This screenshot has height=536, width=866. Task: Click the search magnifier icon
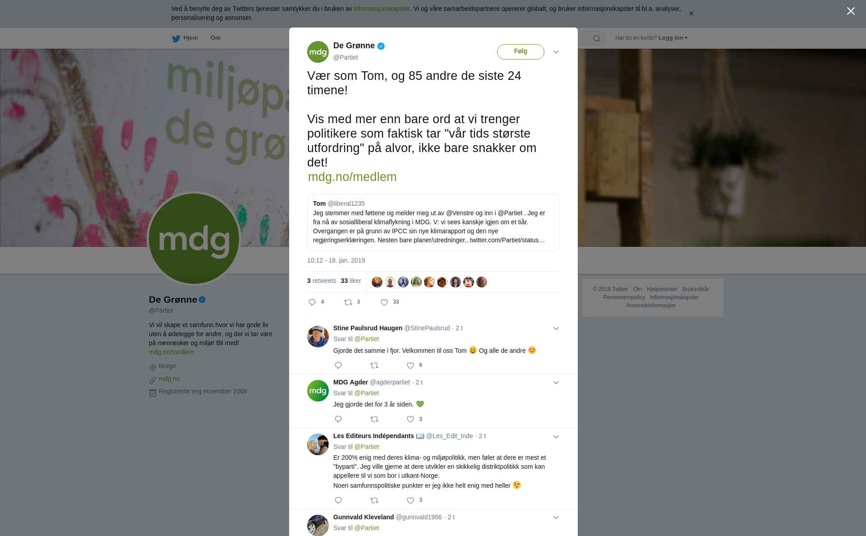[x=597, y=38]
